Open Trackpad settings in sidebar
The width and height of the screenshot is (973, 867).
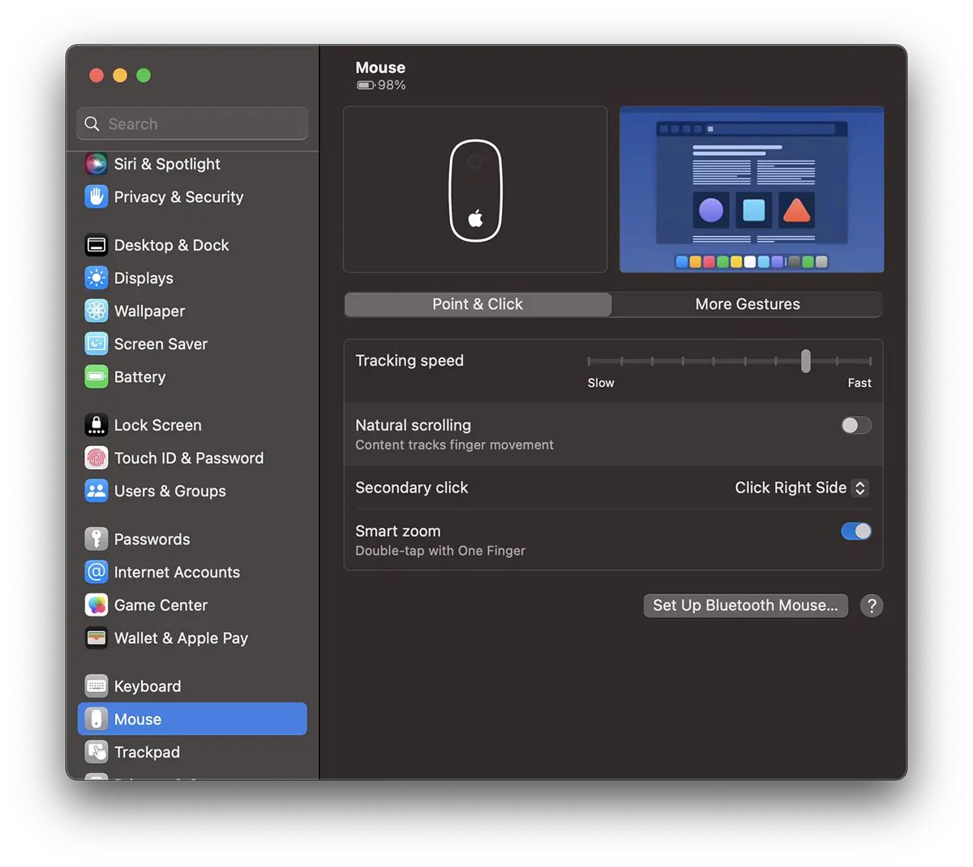147,753
